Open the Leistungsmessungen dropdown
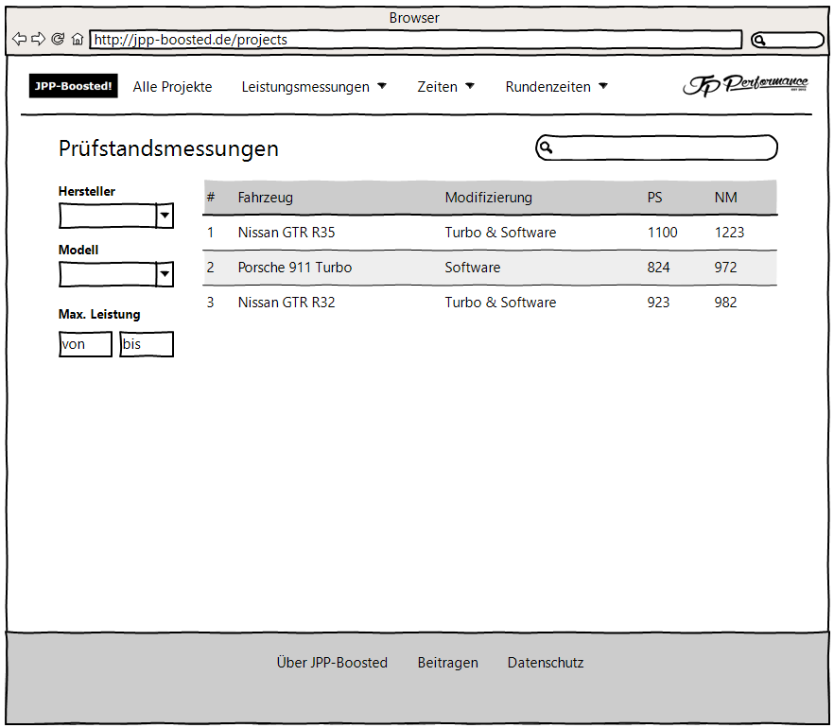This screenshot has height=728, width=834. point(310,86)
